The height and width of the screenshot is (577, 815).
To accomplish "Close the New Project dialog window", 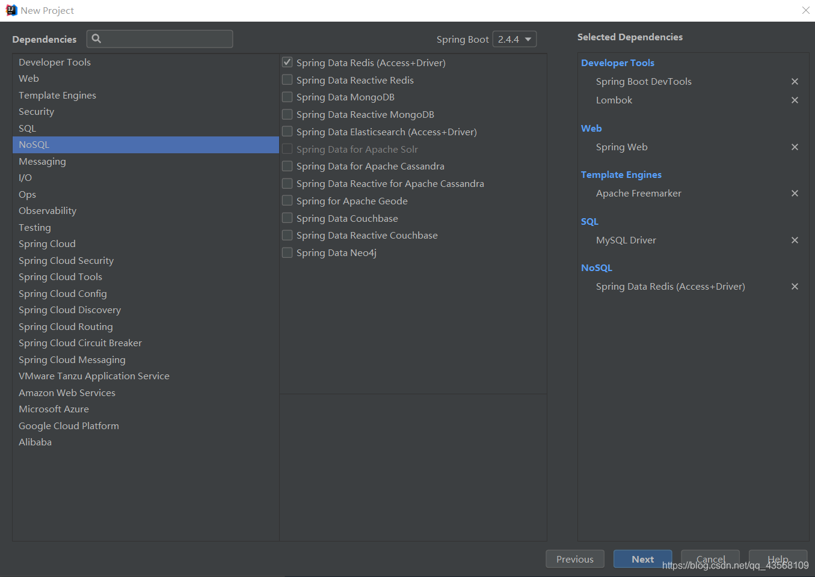I will point(806,10).
